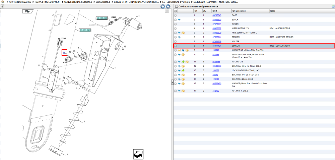Select callout 2 at the diagram bottom
Image resolution: width=335 pixels, height=160 pixels.
pos(67,154)
